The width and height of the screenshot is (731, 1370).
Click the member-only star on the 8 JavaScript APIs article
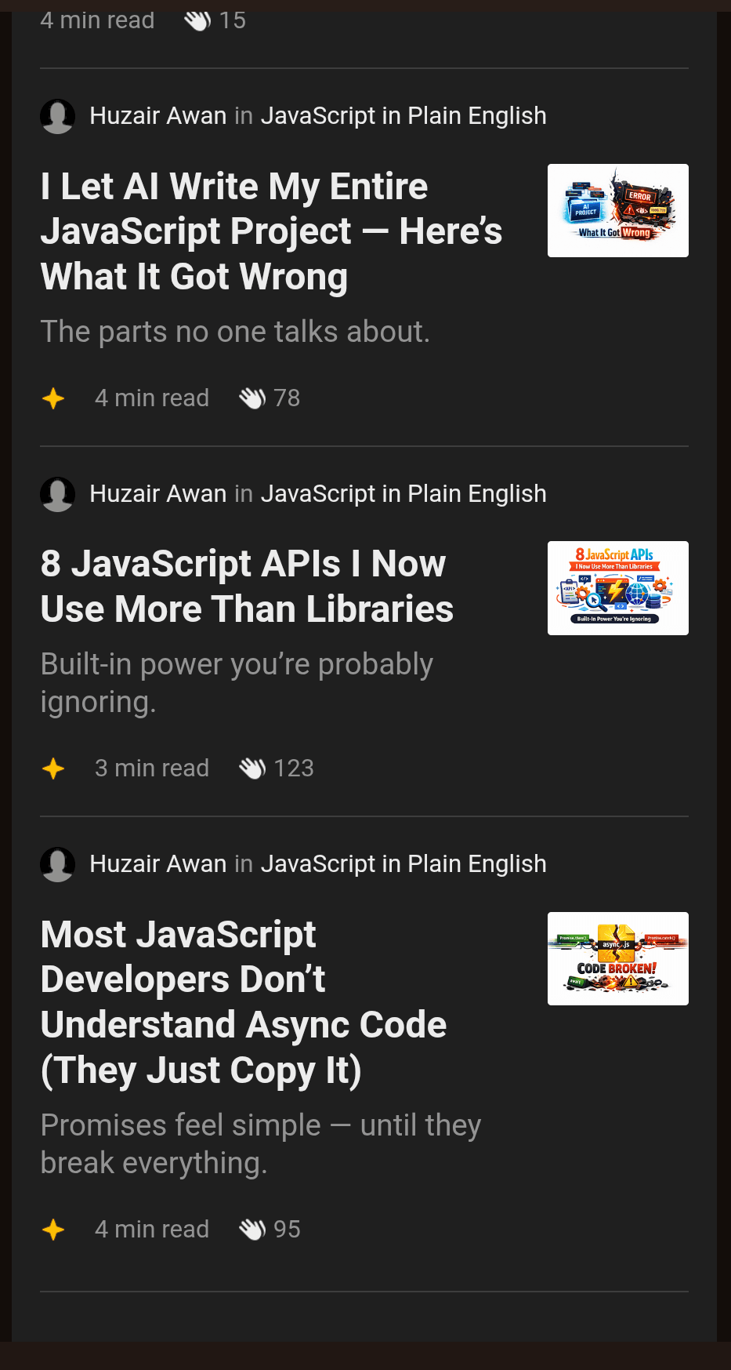click(x=53, y=769)
